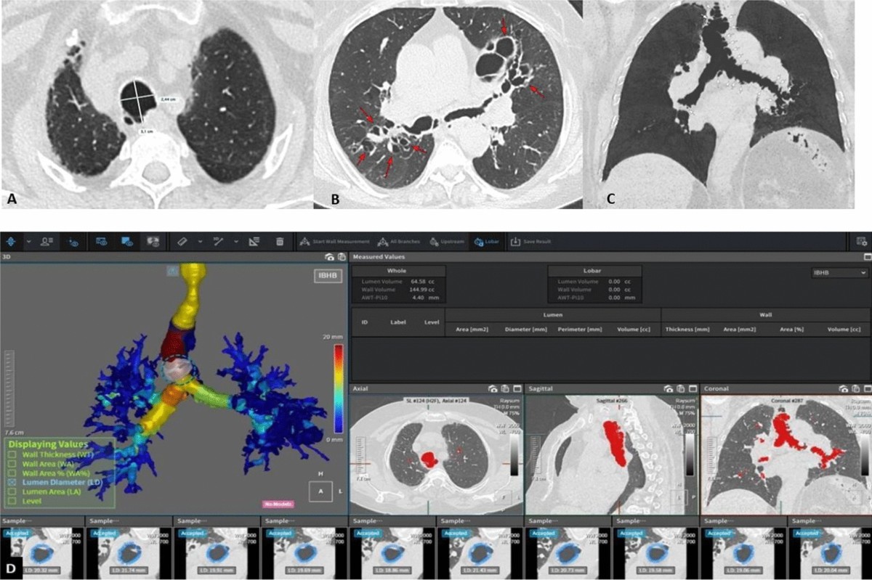The image size is (872, 580).
Task: Click the angle measurement list icon
Action: click(254, 241)
